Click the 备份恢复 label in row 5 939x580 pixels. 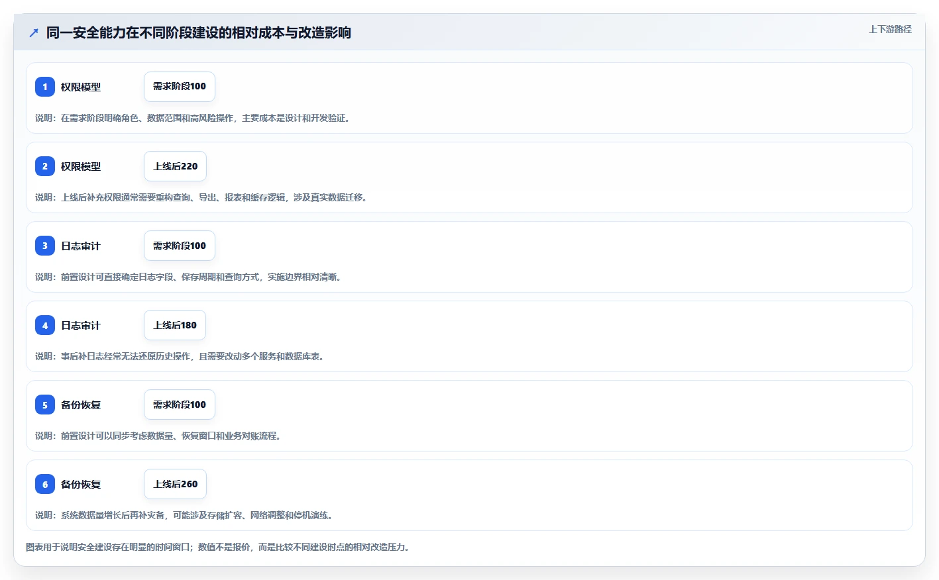(81, 405)
